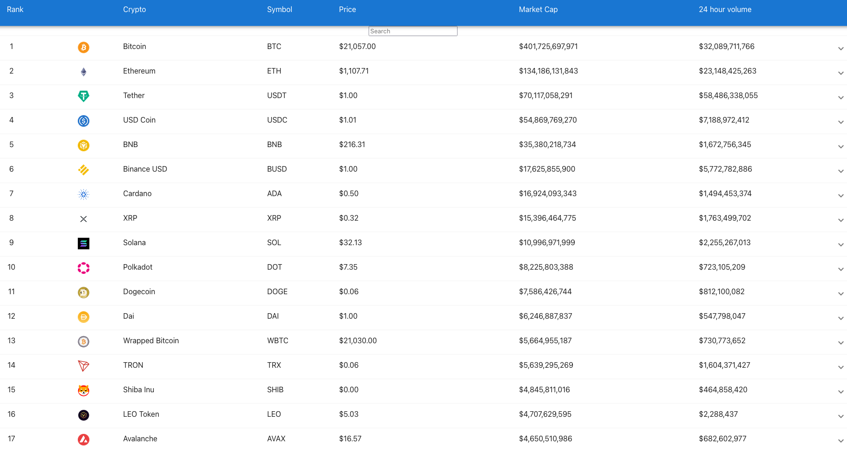
Task: Click the $7.35 Polkadot price
Action: (348, 267)
